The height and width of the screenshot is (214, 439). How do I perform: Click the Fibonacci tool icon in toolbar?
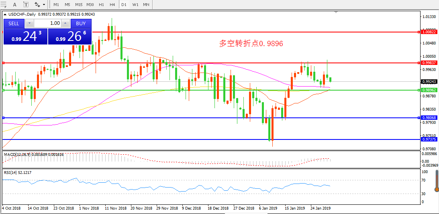(4, 4)
